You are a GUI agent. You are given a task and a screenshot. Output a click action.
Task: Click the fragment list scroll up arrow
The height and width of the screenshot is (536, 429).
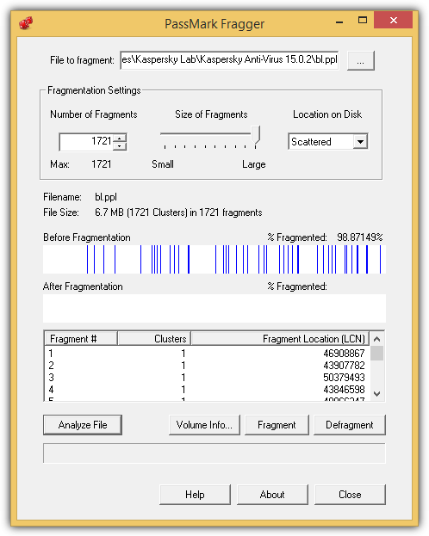point(377,339)
